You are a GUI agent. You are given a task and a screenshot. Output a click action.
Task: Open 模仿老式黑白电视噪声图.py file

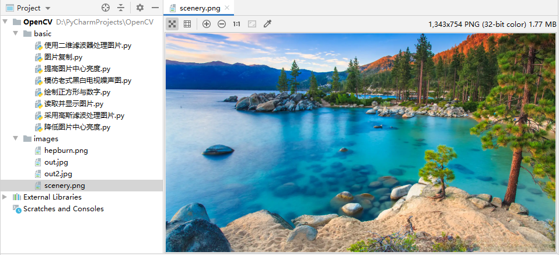[88, 81]
